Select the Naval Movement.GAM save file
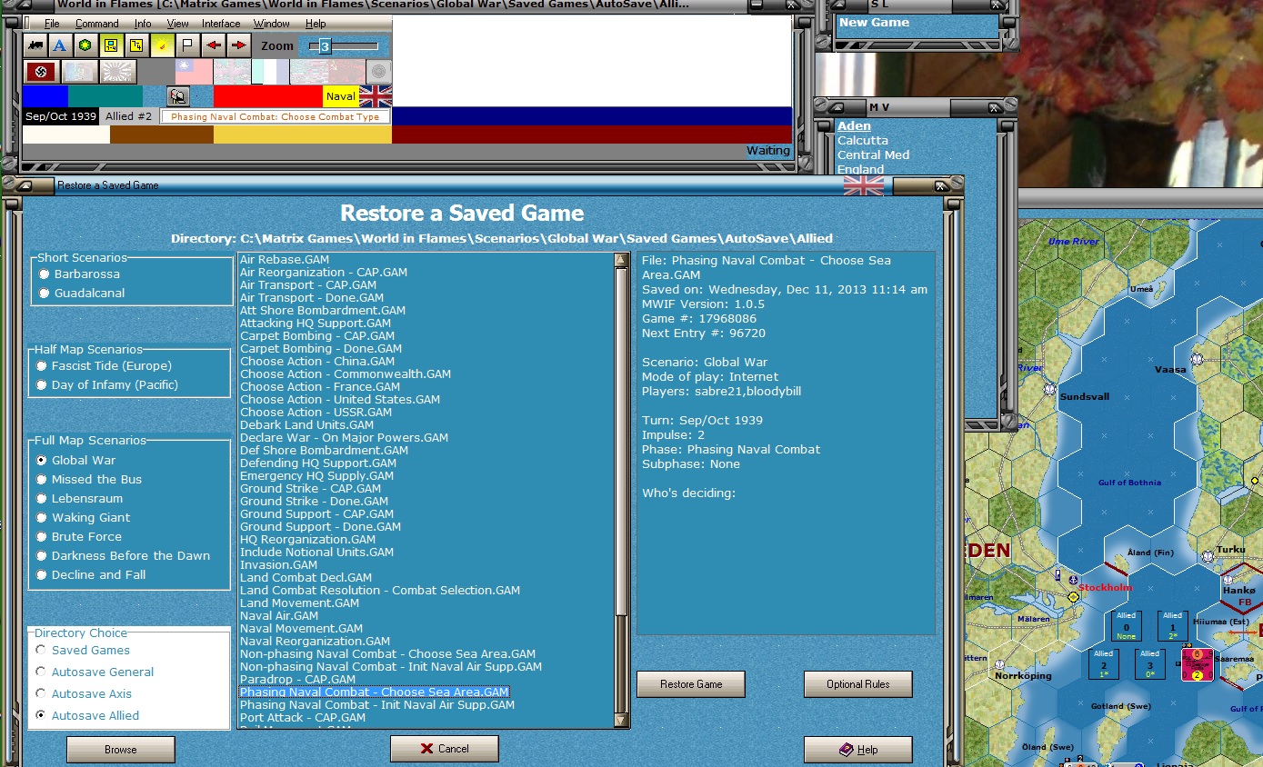1263x767 pixels. [x=301, y=629]
